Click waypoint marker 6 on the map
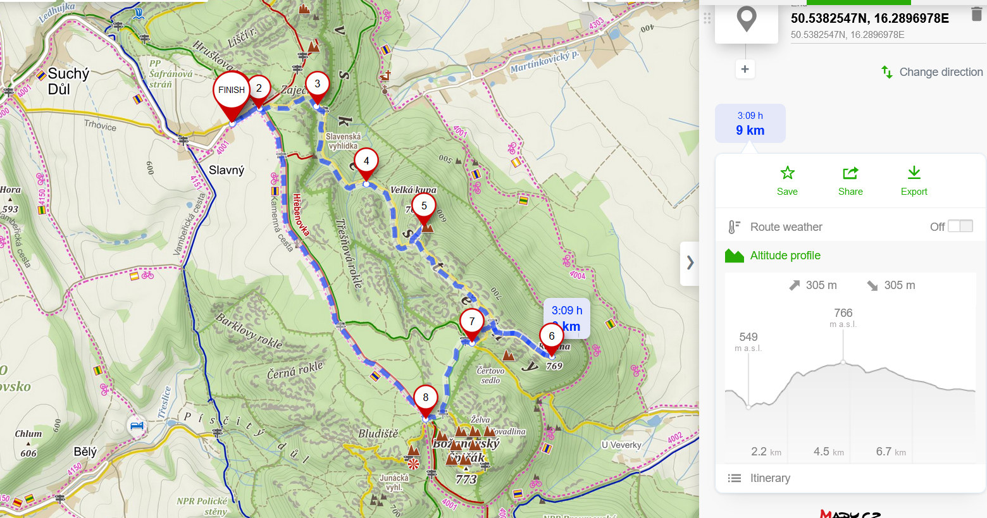 (552, 336)
